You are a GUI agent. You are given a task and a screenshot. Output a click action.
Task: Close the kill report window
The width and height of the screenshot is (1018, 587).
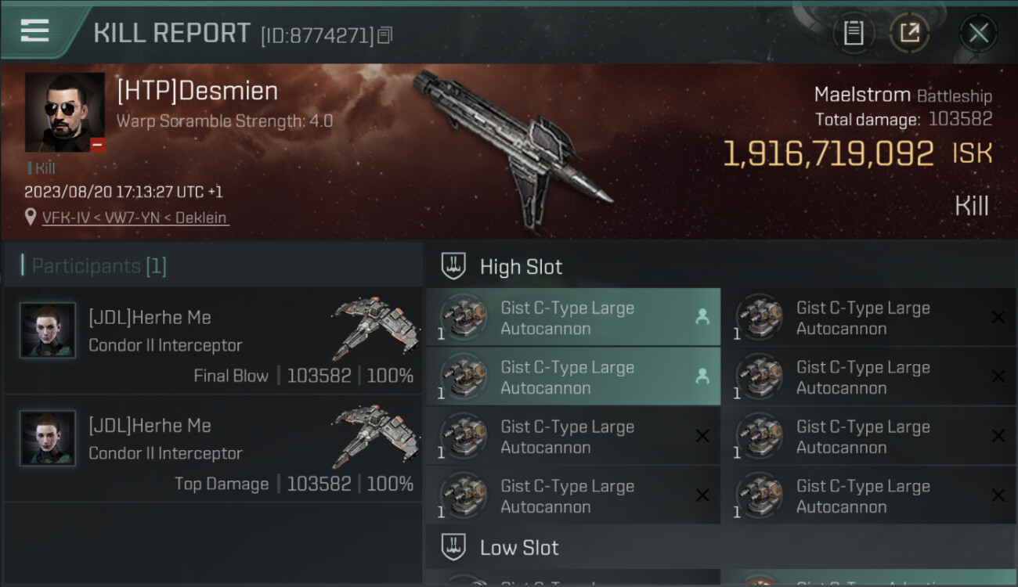(x=978, y=33)
